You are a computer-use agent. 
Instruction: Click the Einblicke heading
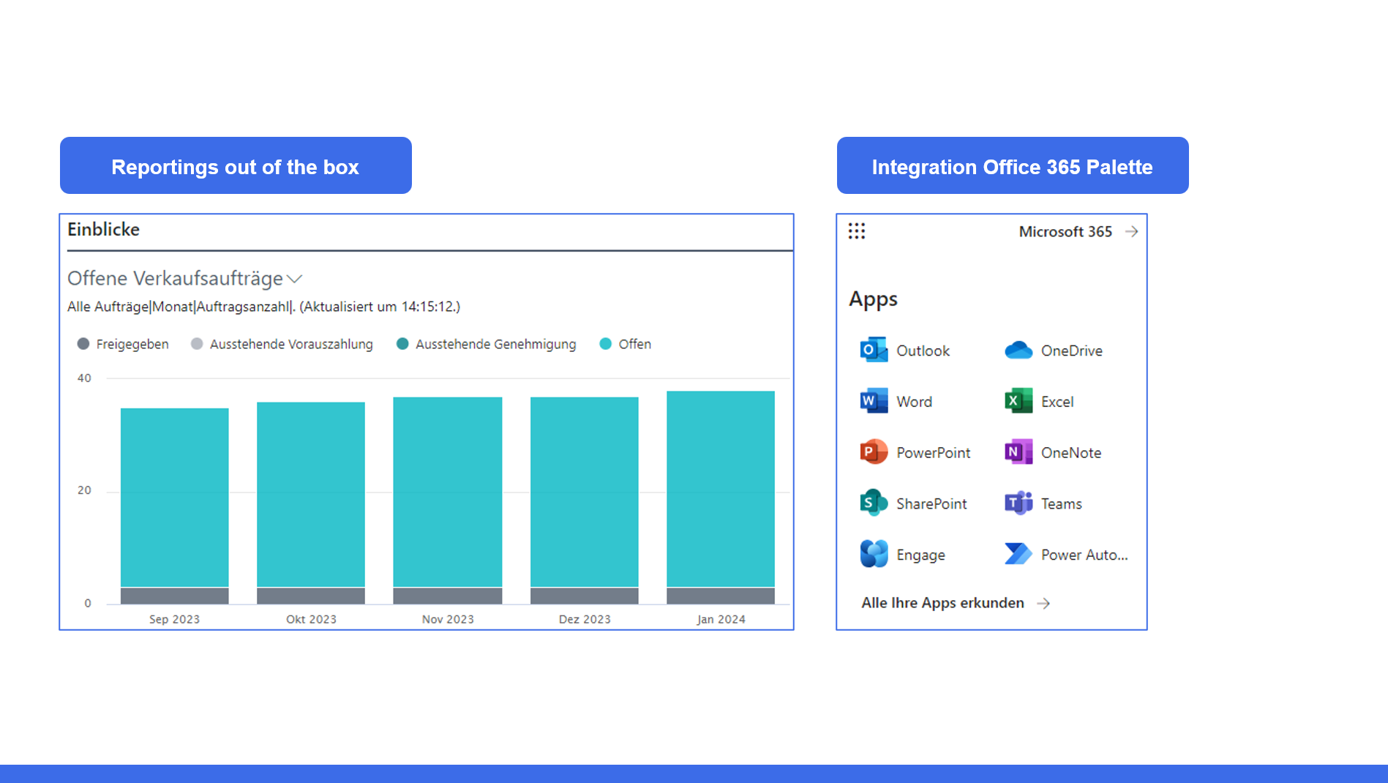(x=103, y=229)
